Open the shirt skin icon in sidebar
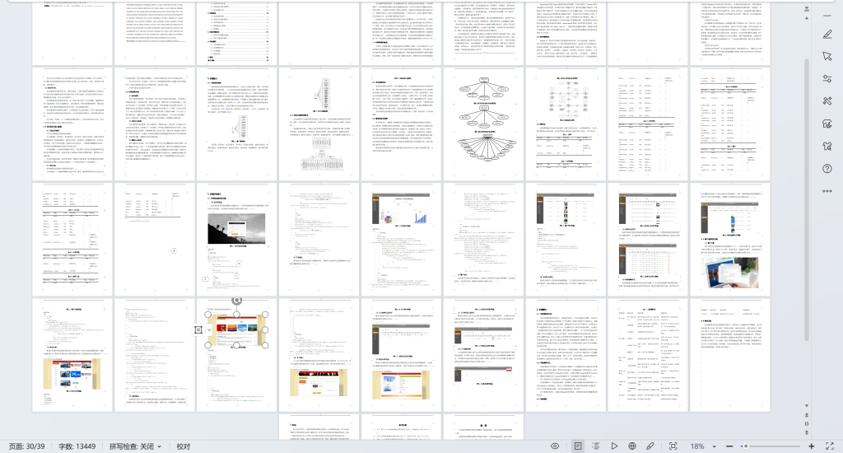The image size is (843, 453). [827, 146]
